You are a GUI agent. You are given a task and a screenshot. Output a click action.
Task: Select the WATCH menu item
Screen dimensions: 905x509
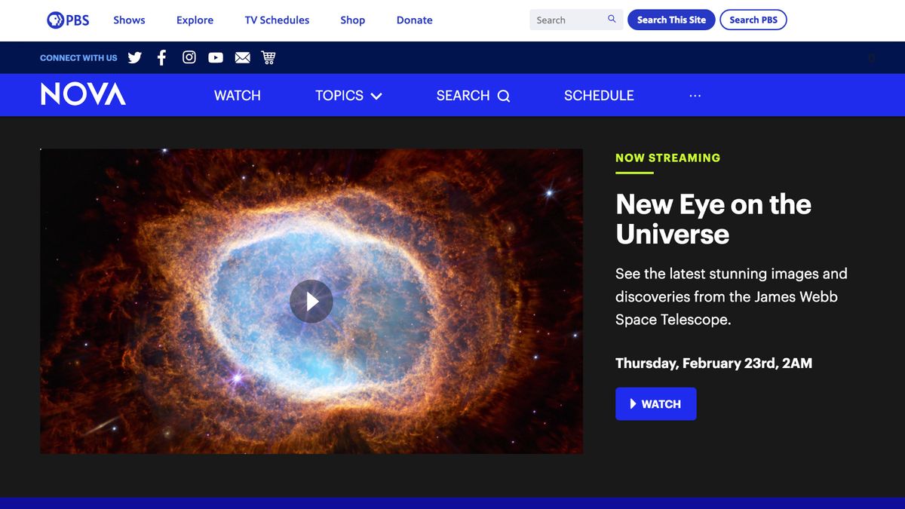tap(237, 95)
